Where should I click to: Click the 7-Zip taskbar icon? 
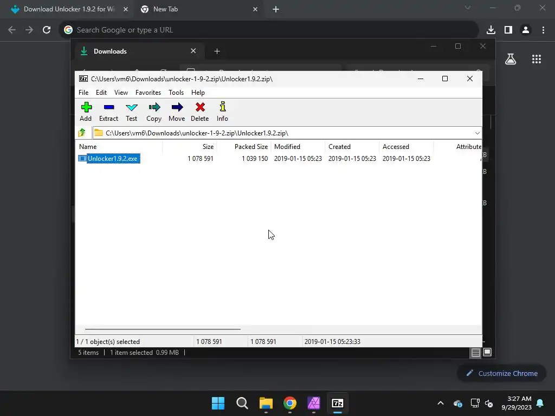coord(338,403)
